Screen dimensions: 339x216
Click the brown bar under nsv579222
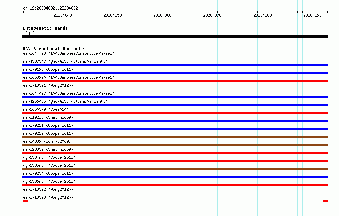point(175,137)
